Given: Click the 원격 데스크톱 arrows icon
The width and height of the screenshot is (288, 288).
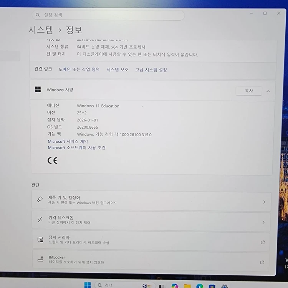Looking at the screenshot, I should point(40,220).
